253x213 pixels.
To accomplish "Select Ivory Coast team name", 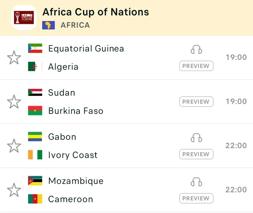I will pos(73,155).
